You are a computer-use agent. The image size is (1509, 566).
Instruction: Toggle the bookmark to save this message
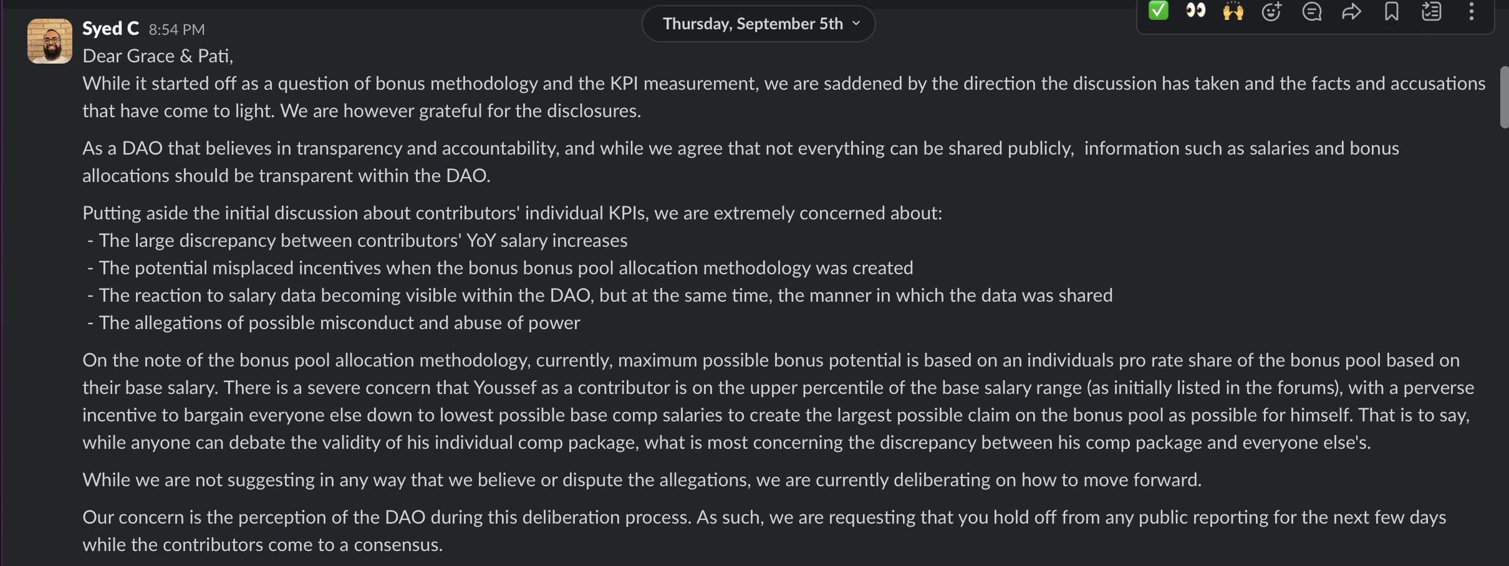click(1391, 11)
